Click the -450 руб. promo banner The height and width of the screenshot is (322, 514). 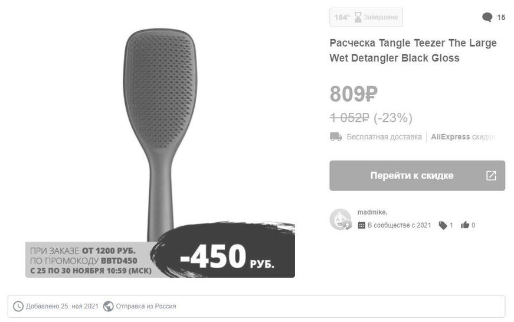coord(227,257)
